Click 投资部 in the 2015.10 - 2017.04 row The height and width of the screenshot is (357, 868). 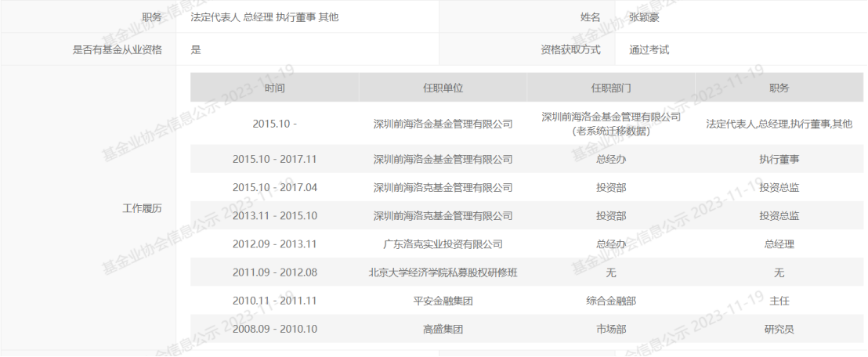[611, 188]
